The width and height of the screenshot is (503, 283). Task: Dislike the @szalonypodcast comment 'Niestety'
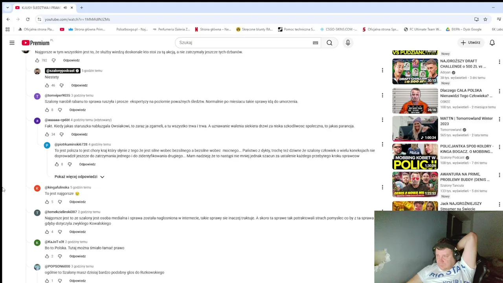[x=61, y=85]
